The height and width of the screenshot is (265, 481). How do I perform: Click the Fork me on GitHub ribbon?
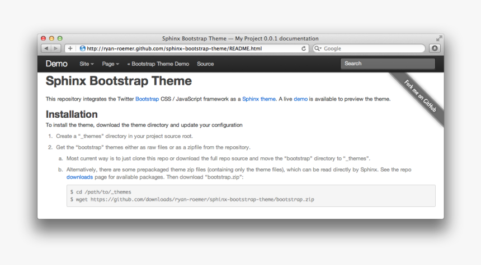(x=419, y=95)
